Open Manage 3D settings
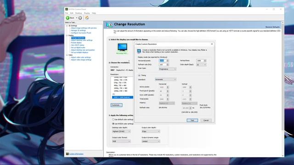 pos(78,30)
